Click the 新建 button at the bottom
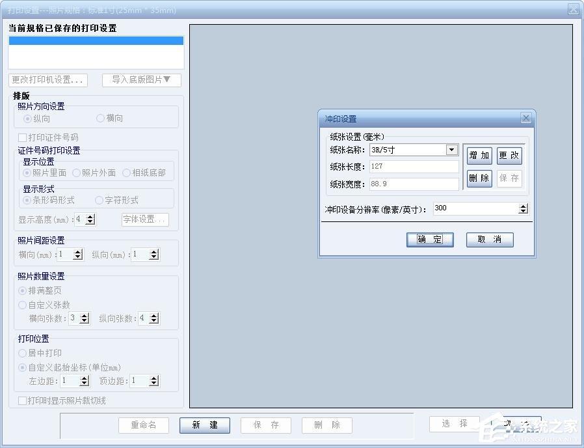 (204, 425)
